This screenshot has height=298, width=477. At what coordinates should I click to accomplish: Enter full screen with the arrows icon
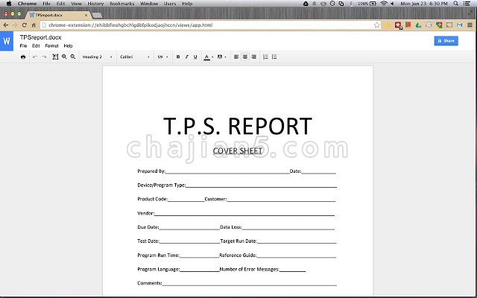[471, 13]
